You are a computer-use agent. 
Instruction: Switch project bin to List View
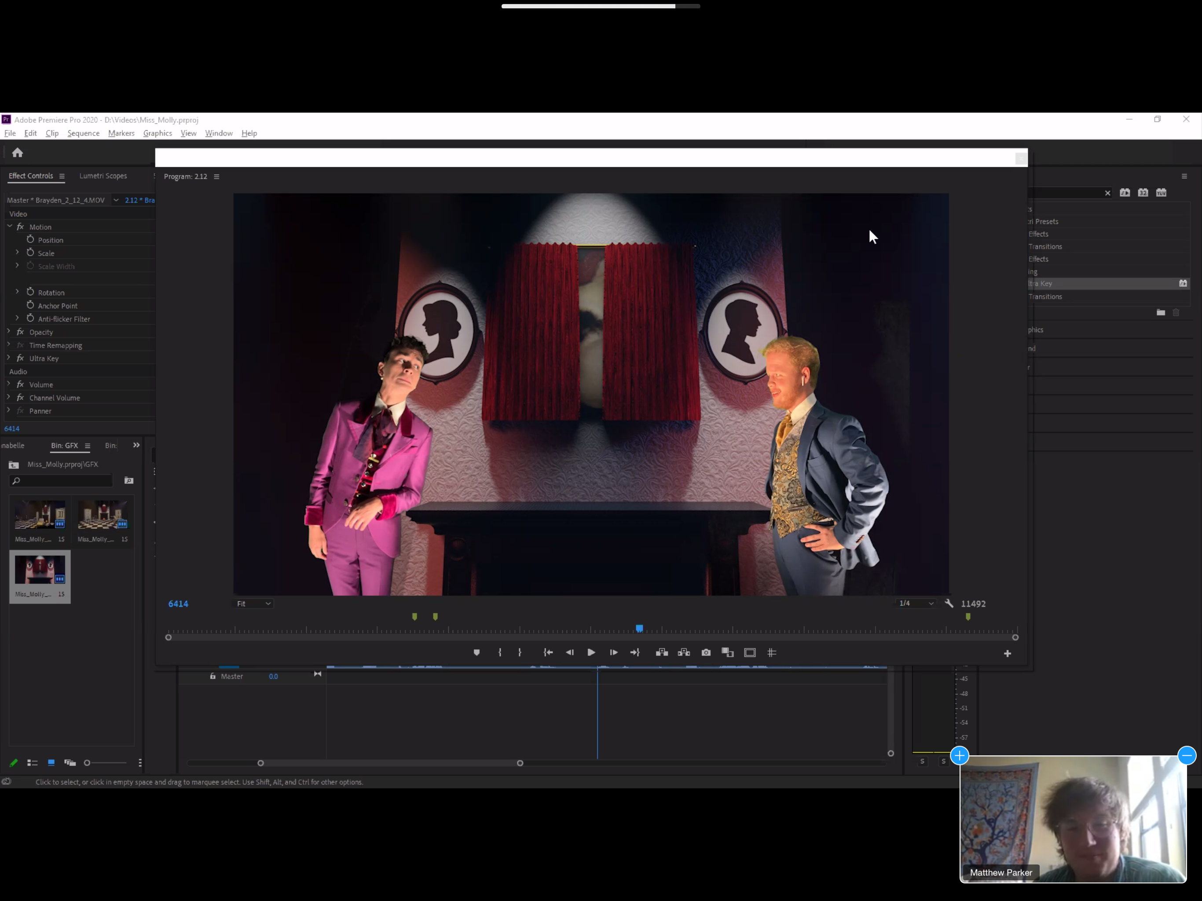click(33, 763)
